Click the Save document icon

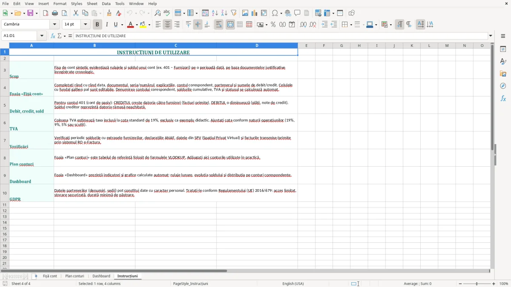(x=30, y=13)
